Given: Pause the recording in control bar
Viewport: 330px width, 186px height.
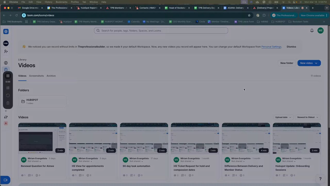Looking at the screenshot, I should (8, 88).
